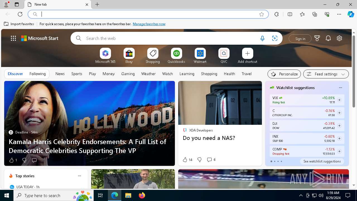Open Windows Start menu

click(7, 195)
